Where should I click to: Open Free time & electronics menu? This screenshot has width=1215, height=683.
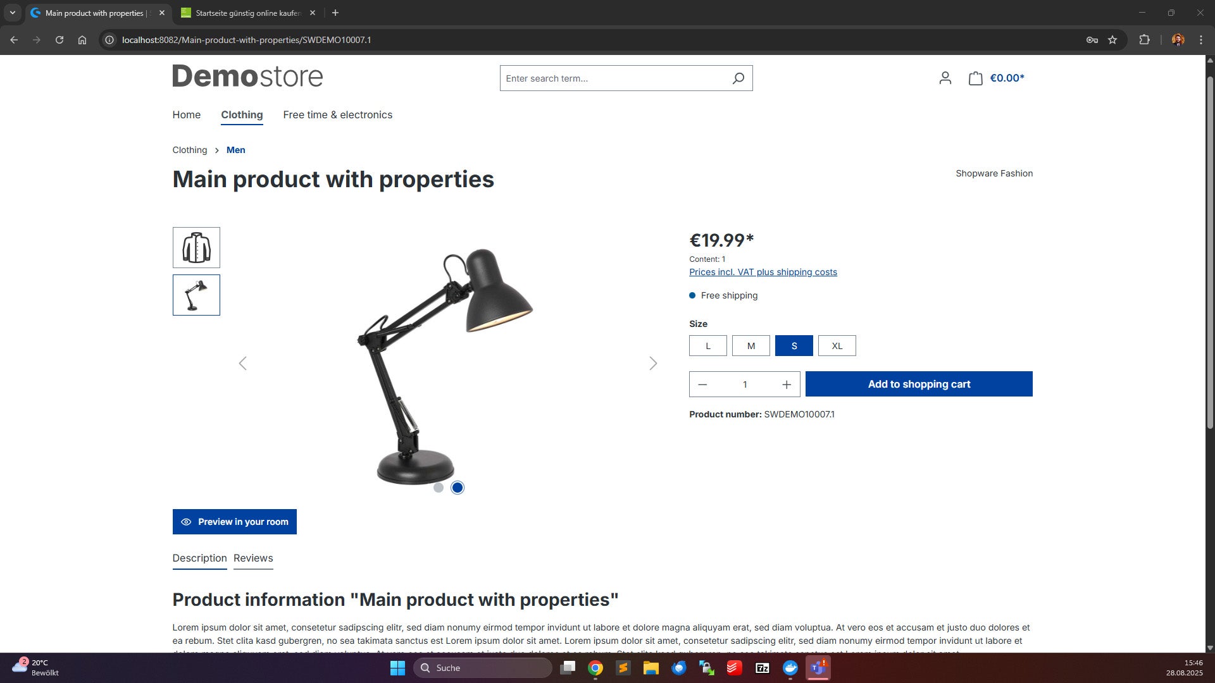tap(337, 115)
